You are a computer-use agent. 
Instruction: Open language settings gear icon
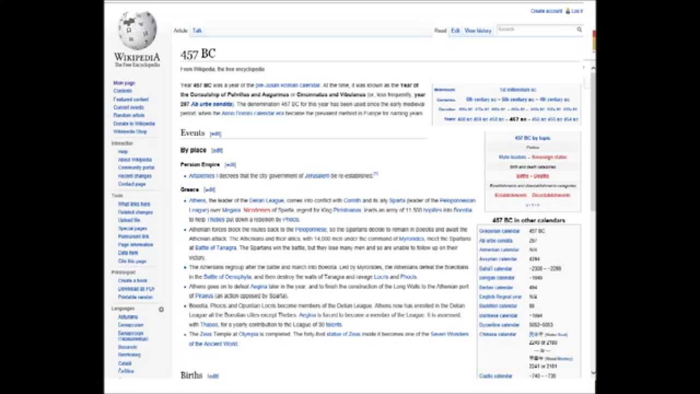point(161,309)
